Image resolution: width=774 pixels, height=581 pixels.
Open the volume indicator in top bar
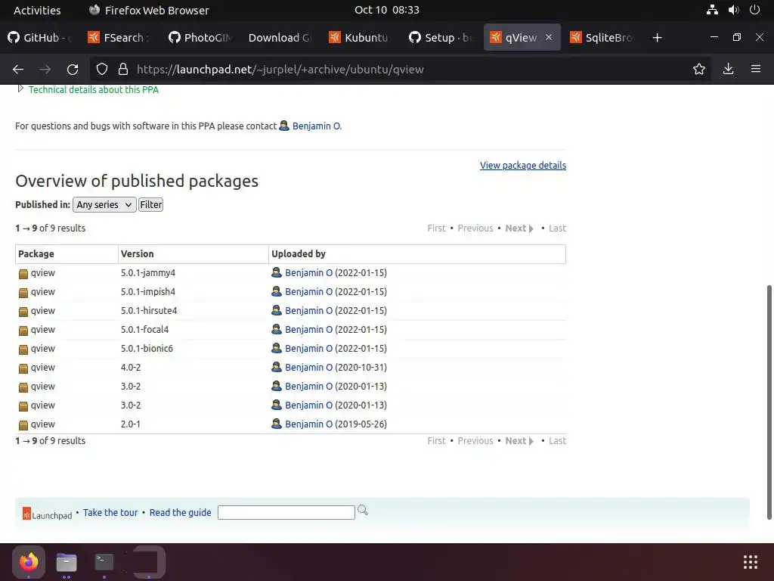click(x=733, y=10)
